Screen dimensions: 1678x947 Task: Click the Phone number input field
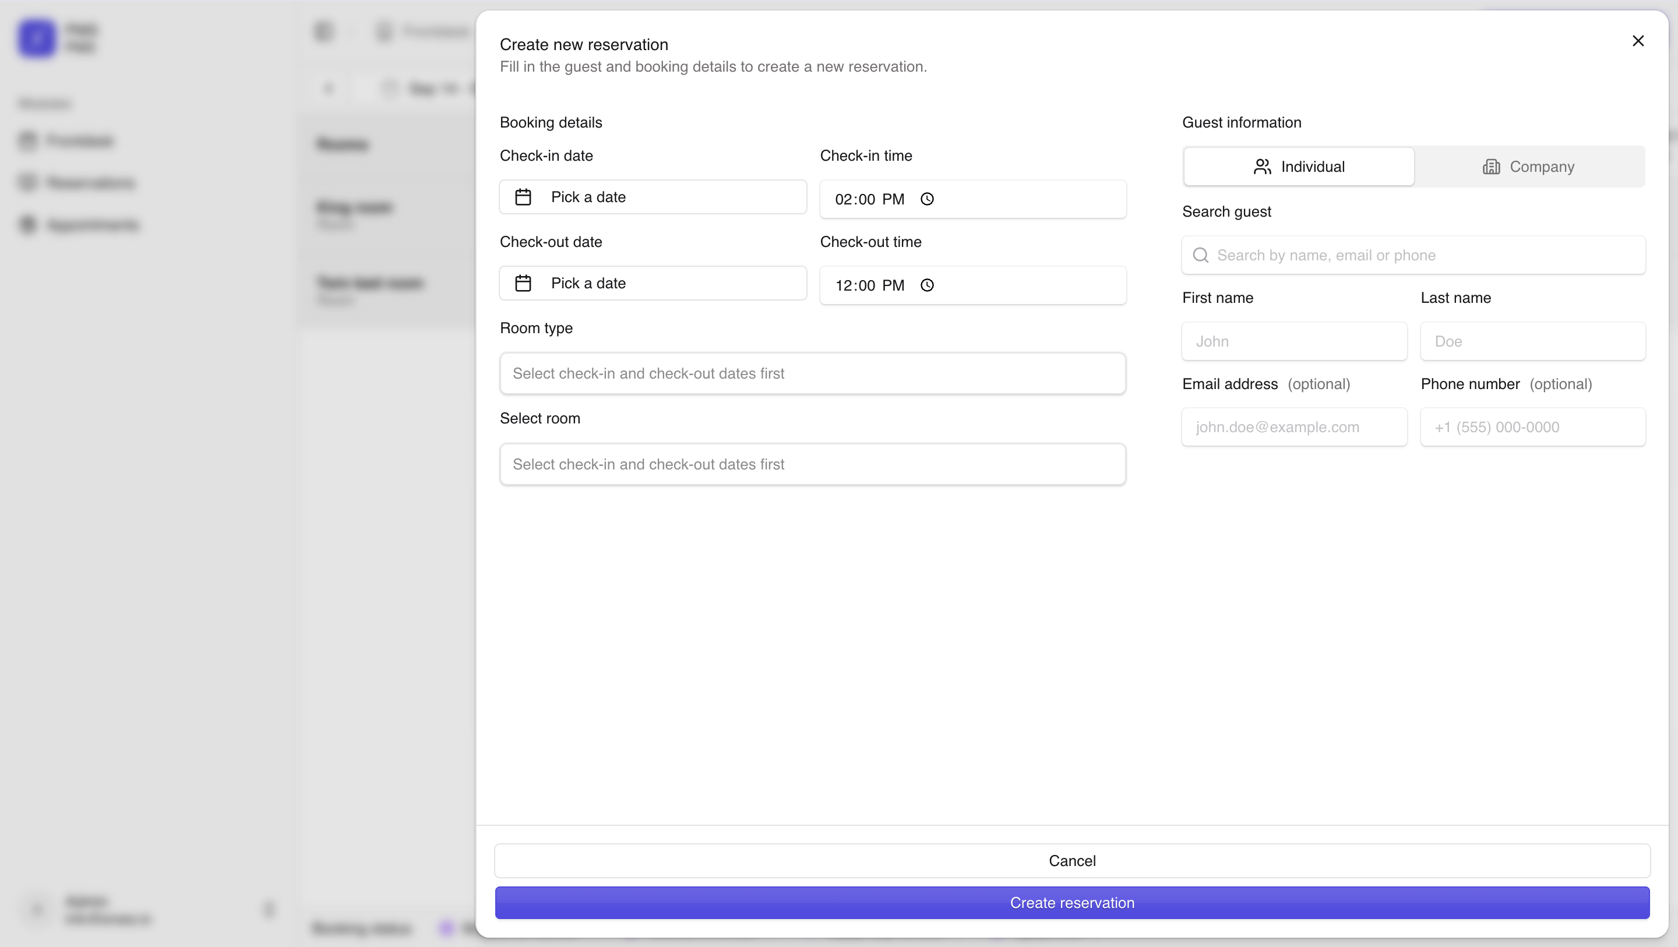(x=1533, y=427)
